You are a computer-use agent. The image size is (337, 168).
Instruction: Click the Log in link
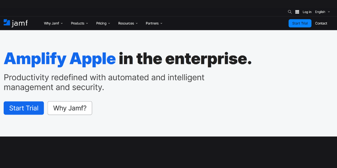[x=307, y=12]
